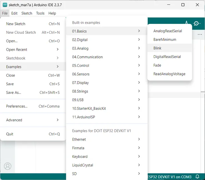Open the File menu
The width and height of the screenshot is (205, 180).
5,13
